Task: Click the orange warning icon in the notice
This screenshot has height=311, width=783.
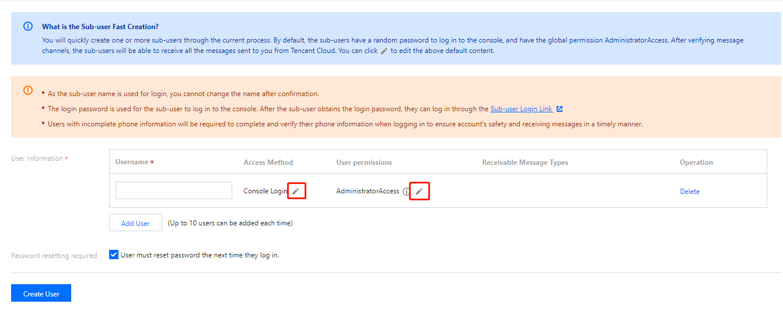Action: [x=28, y=90]
